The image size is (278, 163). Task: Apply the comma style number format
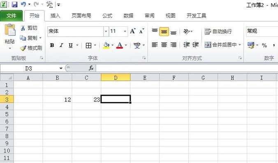click(274, 45)
